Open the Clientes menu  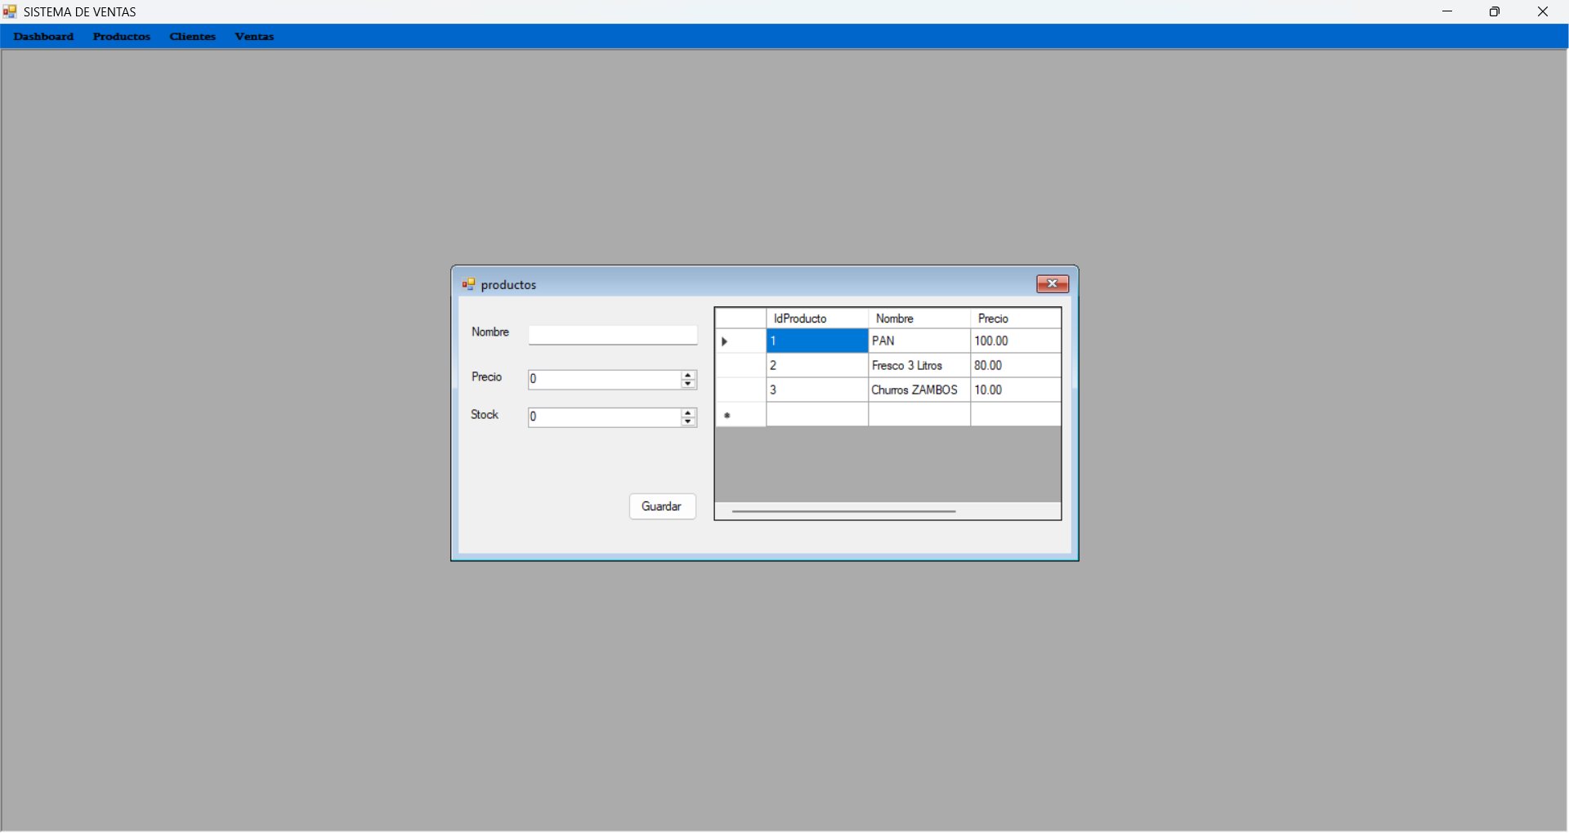[193, 37]
